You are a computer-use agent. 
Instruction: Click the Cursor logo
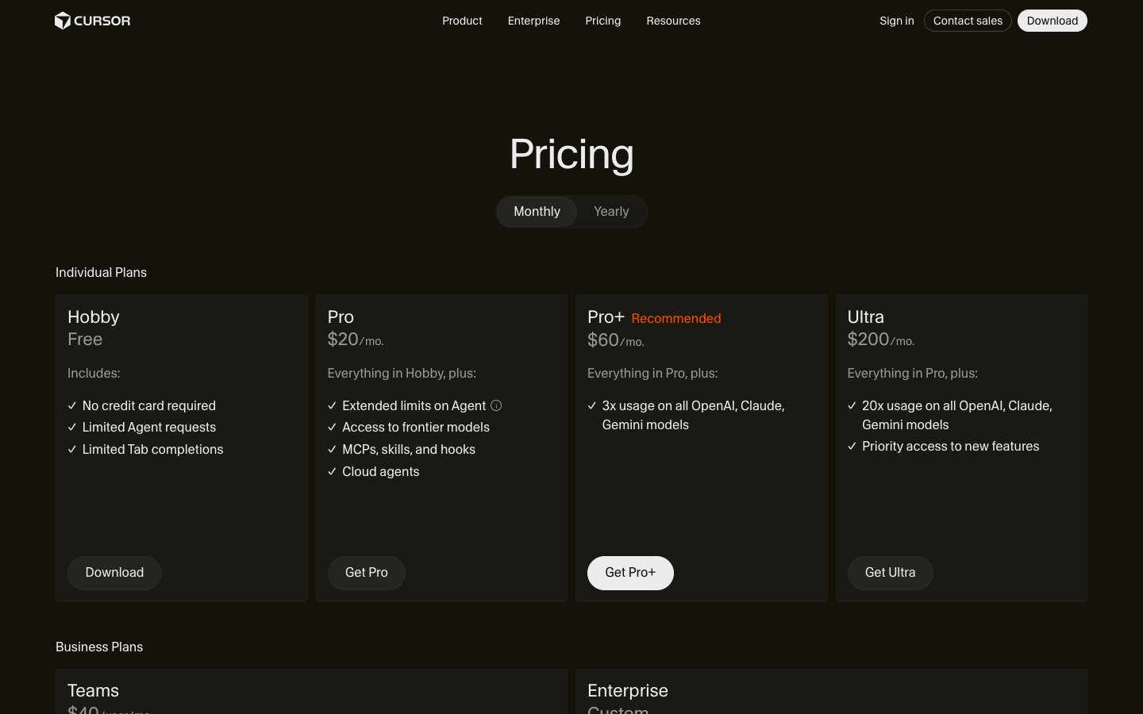tap(92, 21)
